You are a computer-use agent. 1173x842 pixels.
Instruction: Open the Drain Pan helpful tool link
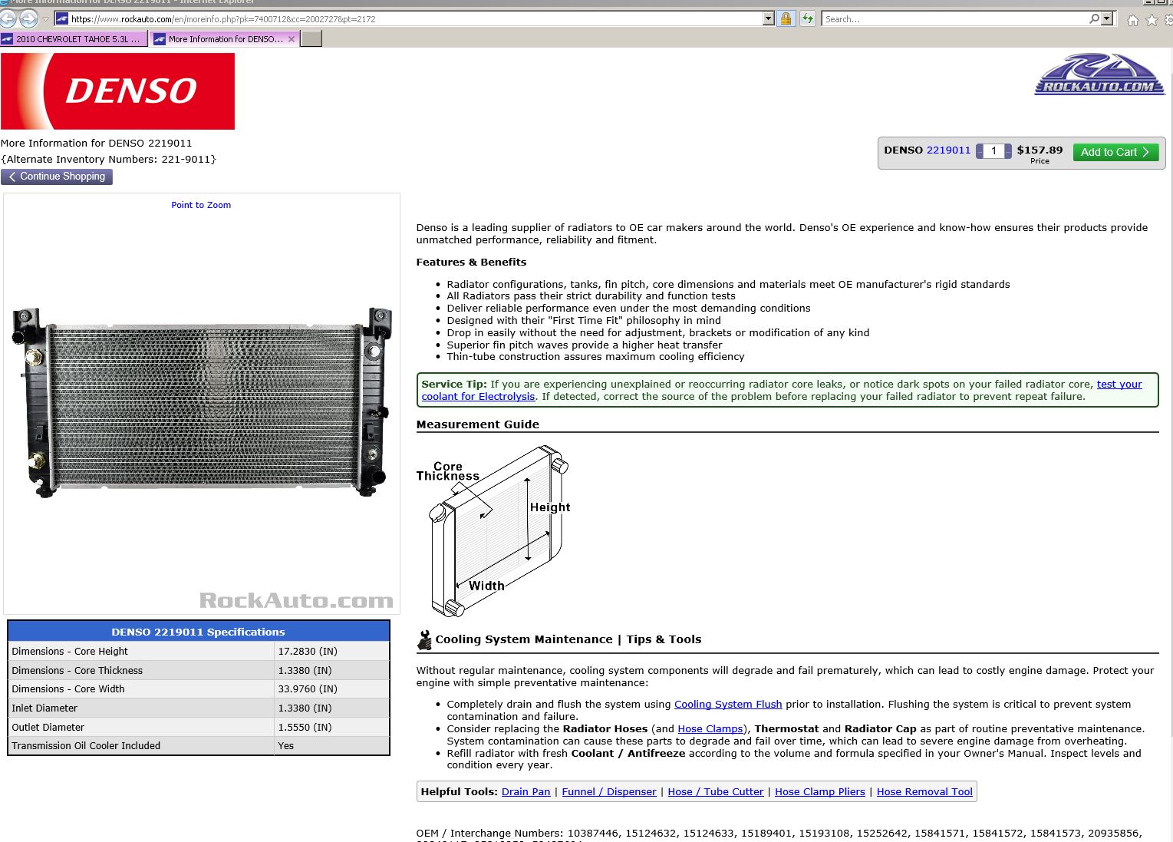(526, 792)
